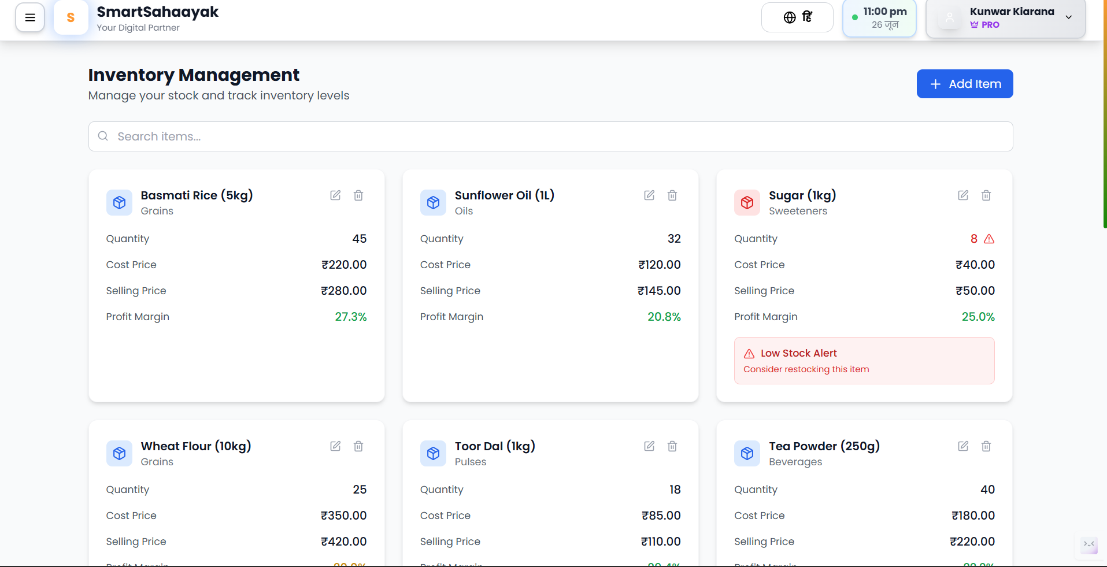Click Basmati Rice quantity value 45
Screen dimensions: 1107x567
(x=360, y=239)
